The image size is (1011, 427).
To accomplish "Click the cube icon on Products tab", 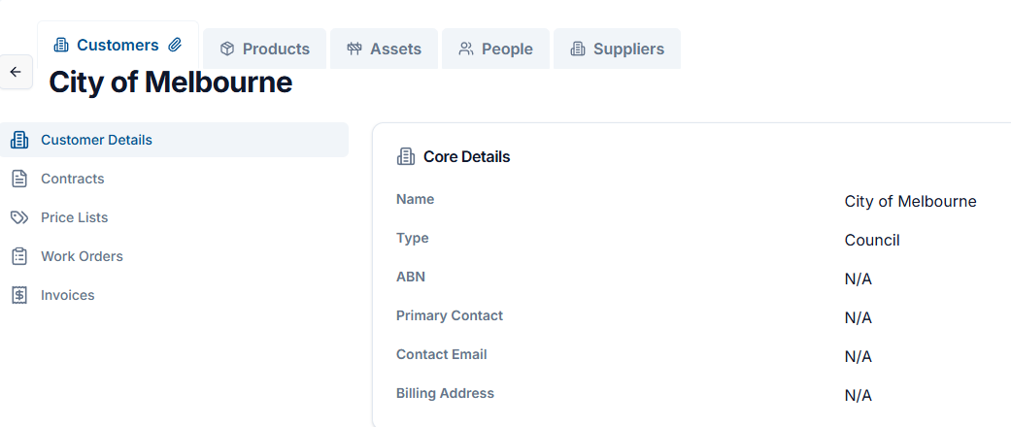I will pos(227,49).
